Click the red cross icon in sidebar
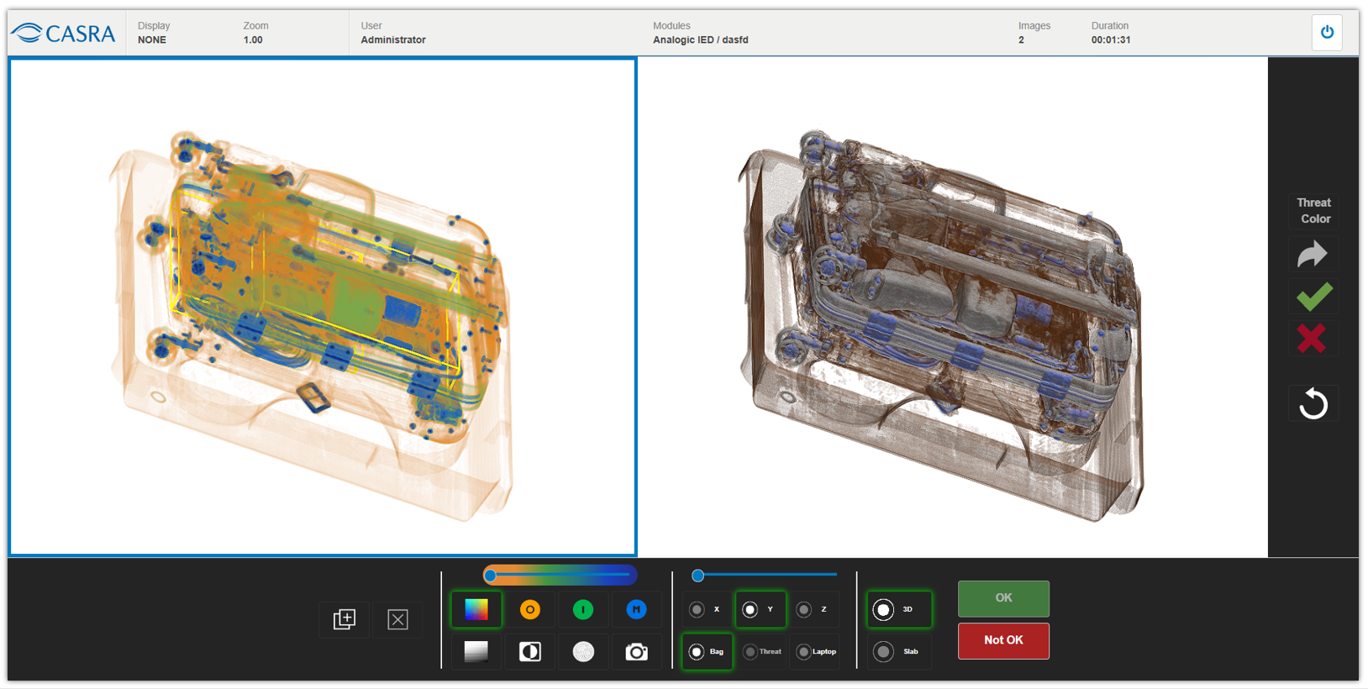This screenshot has height=689, width=1368. click(x=1312, y=339)
